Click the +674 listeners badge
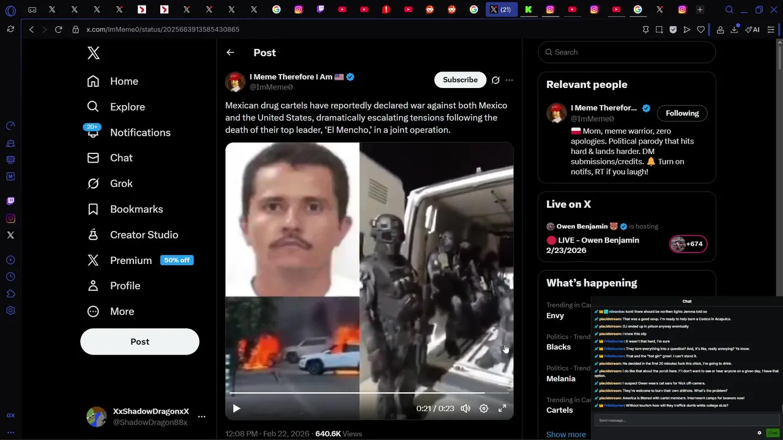Viewport: 783px width, 440px height. click(x=688, y=244)
